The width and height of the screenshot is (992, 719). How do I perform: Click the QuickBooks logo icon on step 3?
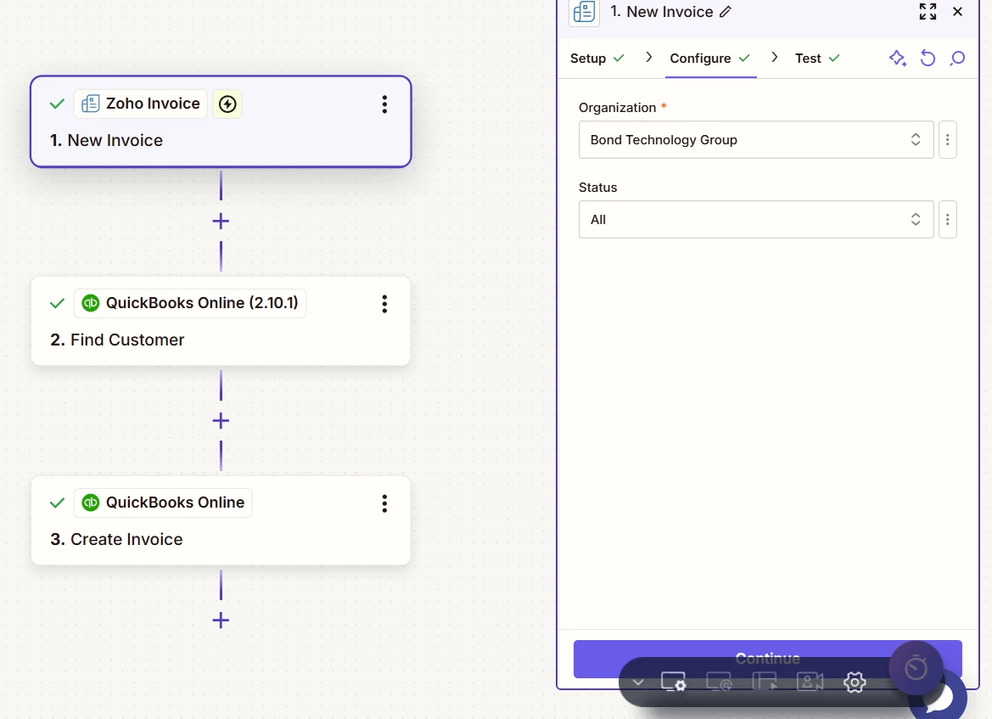point(91,503)
